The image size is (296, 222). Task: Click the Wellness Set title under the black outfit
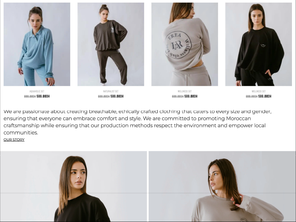pyautogui.click(x=259, y=91)
